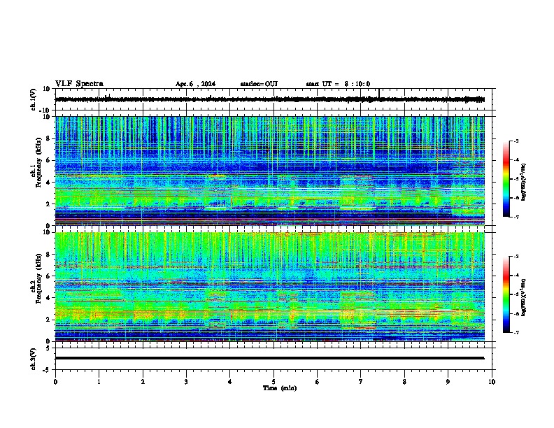Viewport: 554px width, 428px height.
Task: Click the ch.3 voltage trace line
Action: [270, 358]
